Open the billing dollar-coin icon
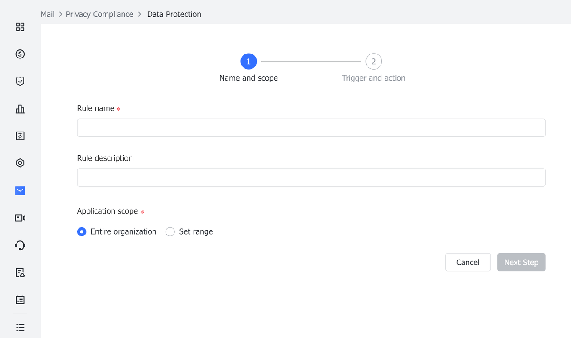Screen dimensions: 571x338 (x=20, y=54)
